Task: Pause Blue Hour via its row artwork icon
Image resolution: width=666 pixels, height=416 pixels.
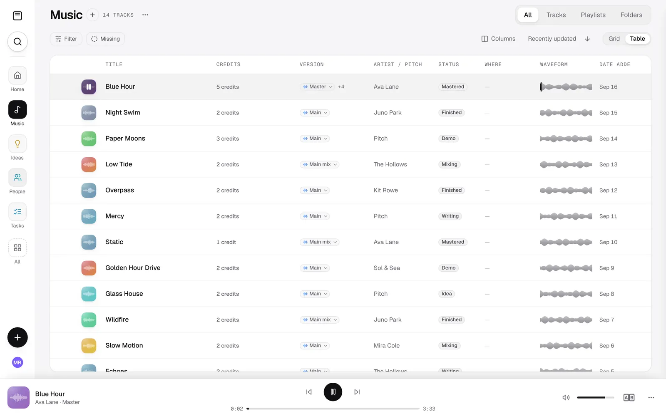Action: coord(89,87)
